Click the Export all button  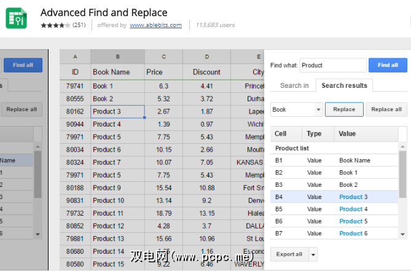289,254
